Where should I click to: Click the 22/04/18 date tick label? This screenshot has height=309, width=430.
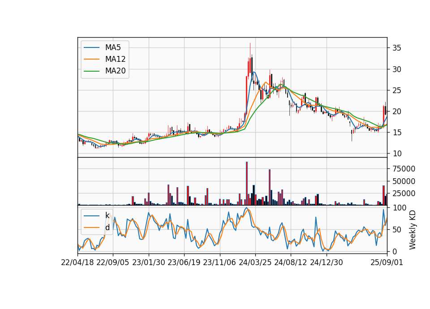(77, 262)
